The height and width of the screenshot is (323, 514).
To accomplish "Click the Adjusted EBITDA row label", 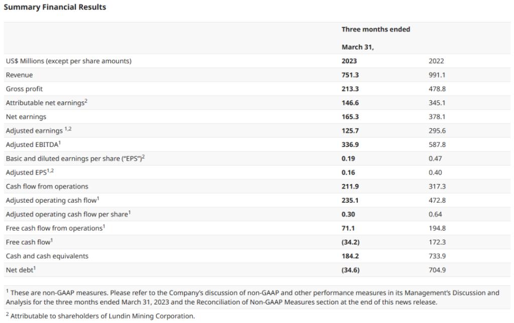I will pos(33,144).
